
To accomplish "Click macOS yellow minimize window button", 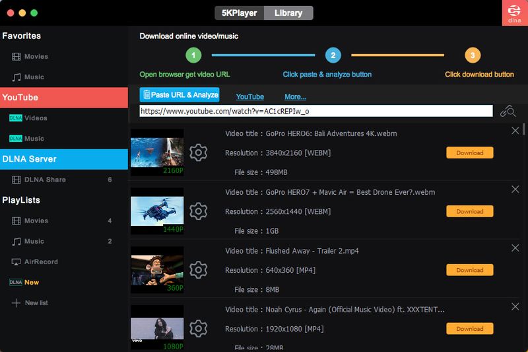I will point(22,13).
